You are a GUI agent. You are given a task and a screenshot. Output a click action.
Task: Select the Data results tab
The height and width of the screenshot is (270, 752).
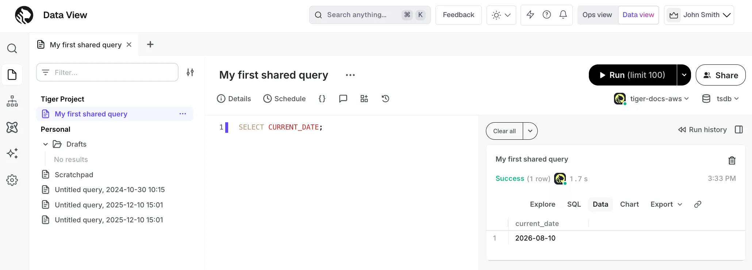[601, 204]
